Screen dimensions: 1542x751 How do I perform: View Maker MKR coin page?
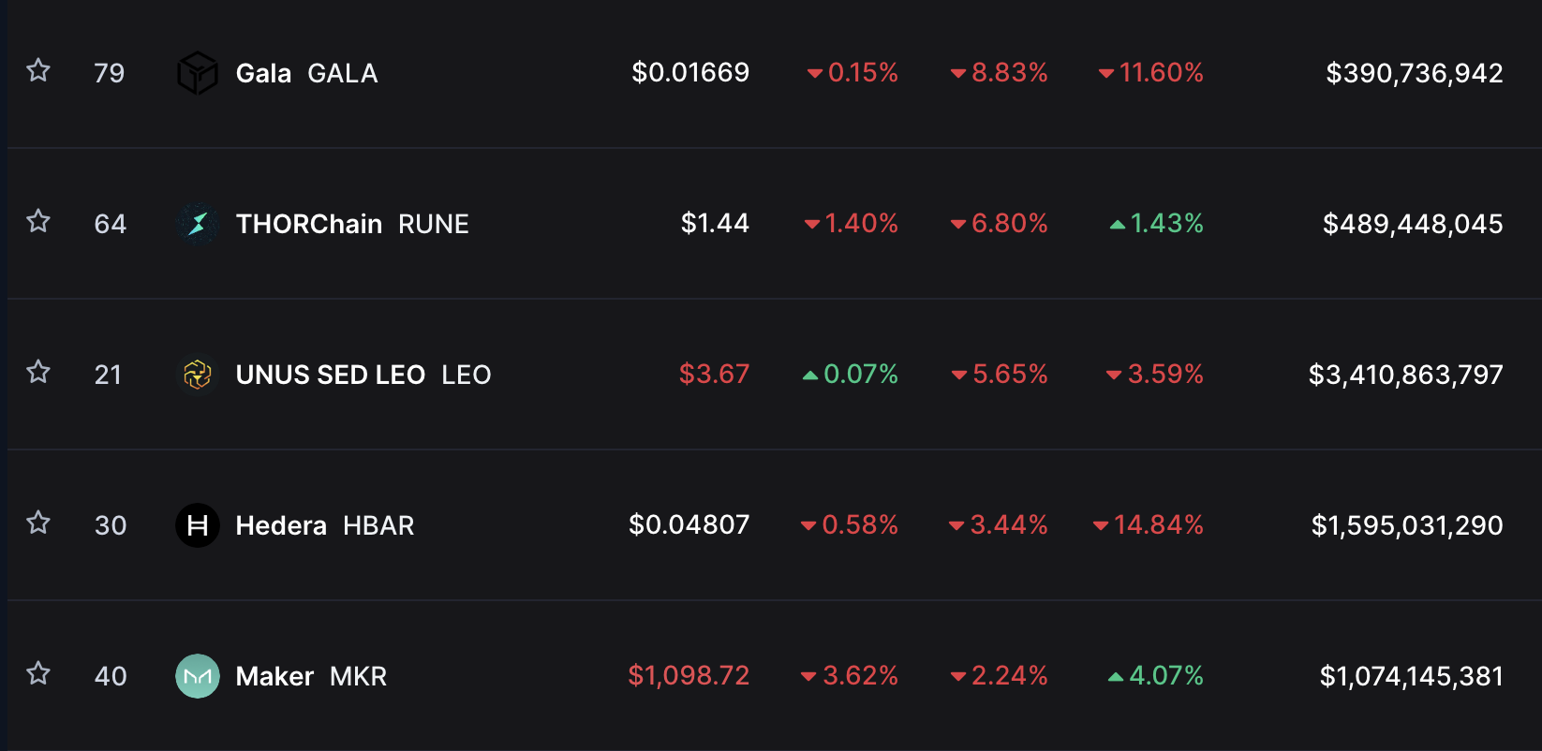(311, 676)
